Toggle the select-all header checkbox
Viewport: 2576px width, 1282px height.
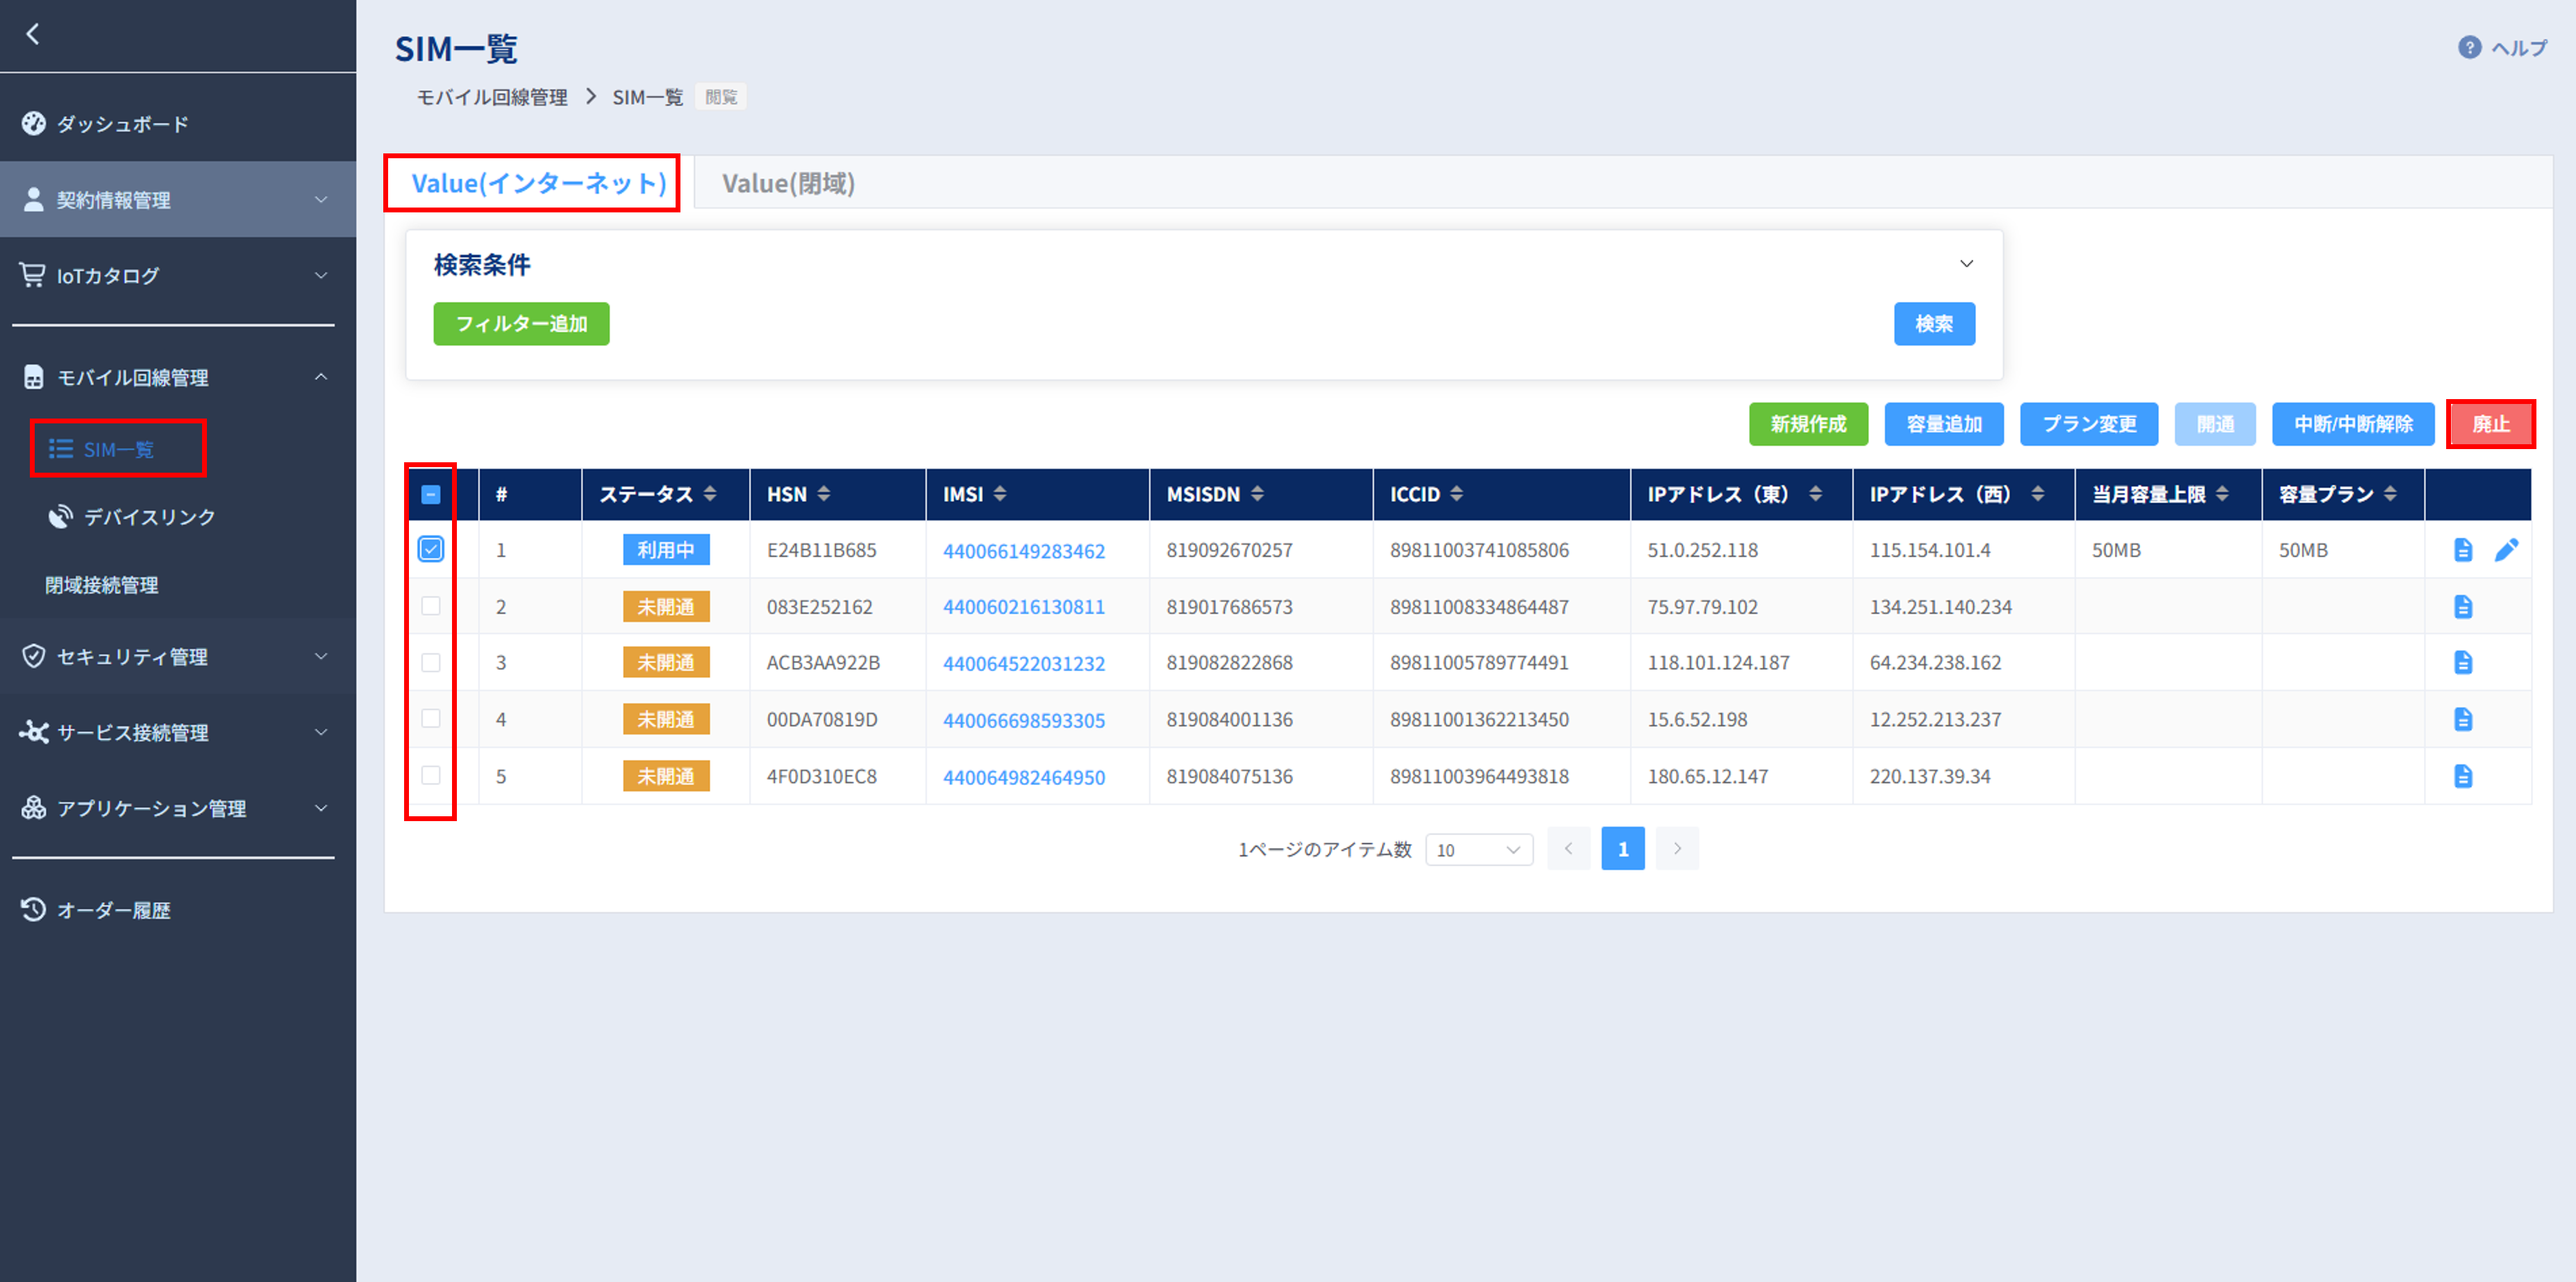pos(431,494)
